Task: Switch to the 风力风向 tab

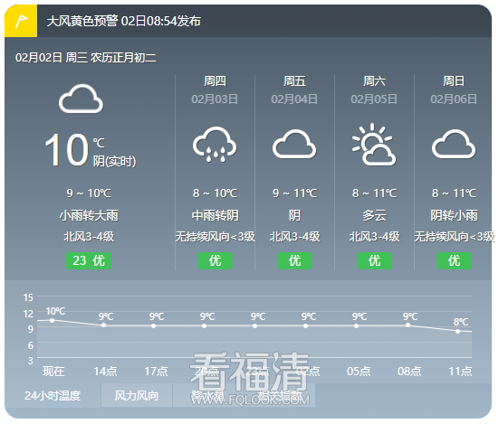Action: tap(137, 395)
